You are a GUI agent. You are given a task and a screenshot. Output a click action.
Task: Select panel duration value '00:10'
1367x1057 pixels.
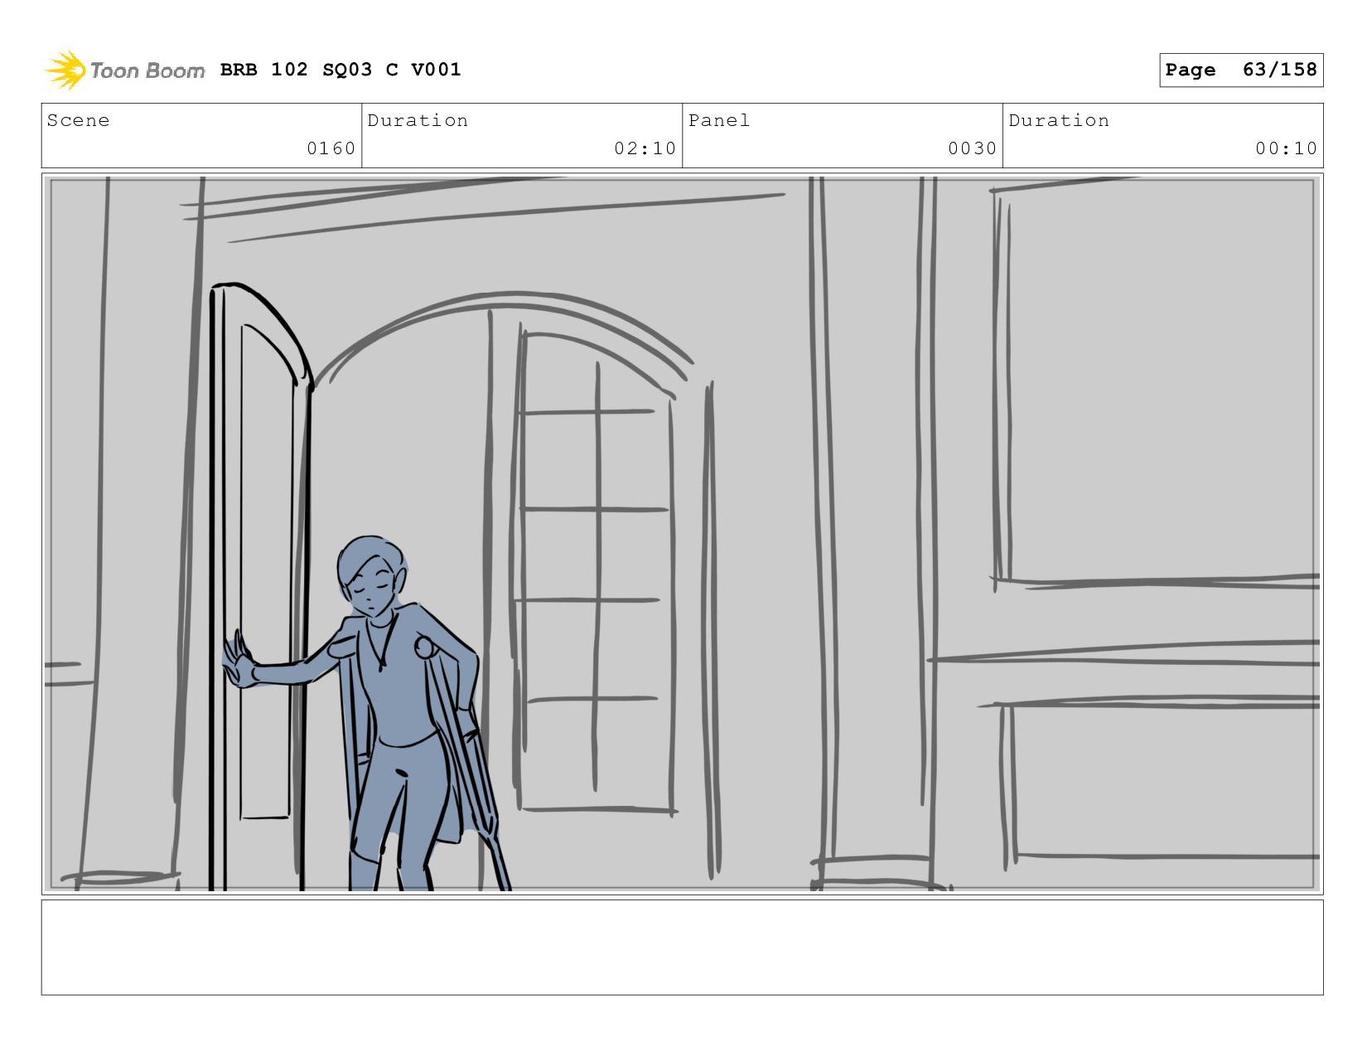pyautogui.click(x=1286, y=148)
